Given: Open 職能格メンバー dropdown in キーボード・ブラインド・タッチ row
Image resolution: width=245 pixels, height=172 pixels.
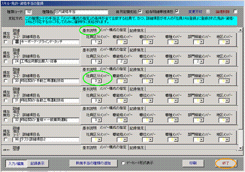Looking at the screenshot, I should point(126,42).
